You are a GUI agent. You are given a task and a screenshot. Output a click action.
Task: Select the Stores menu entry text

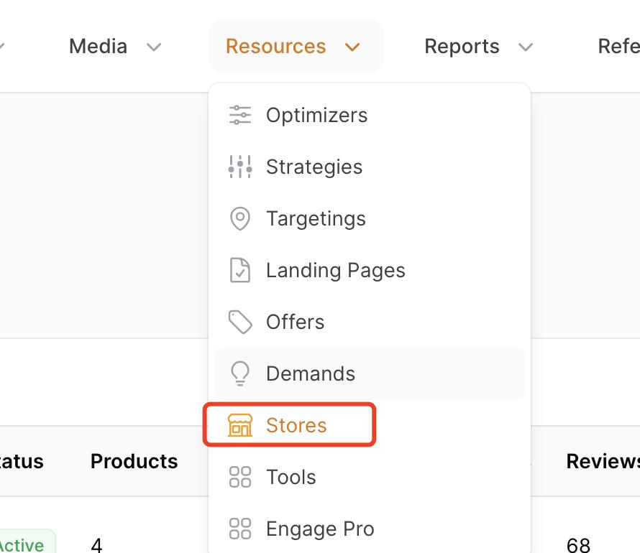[296, 425]
